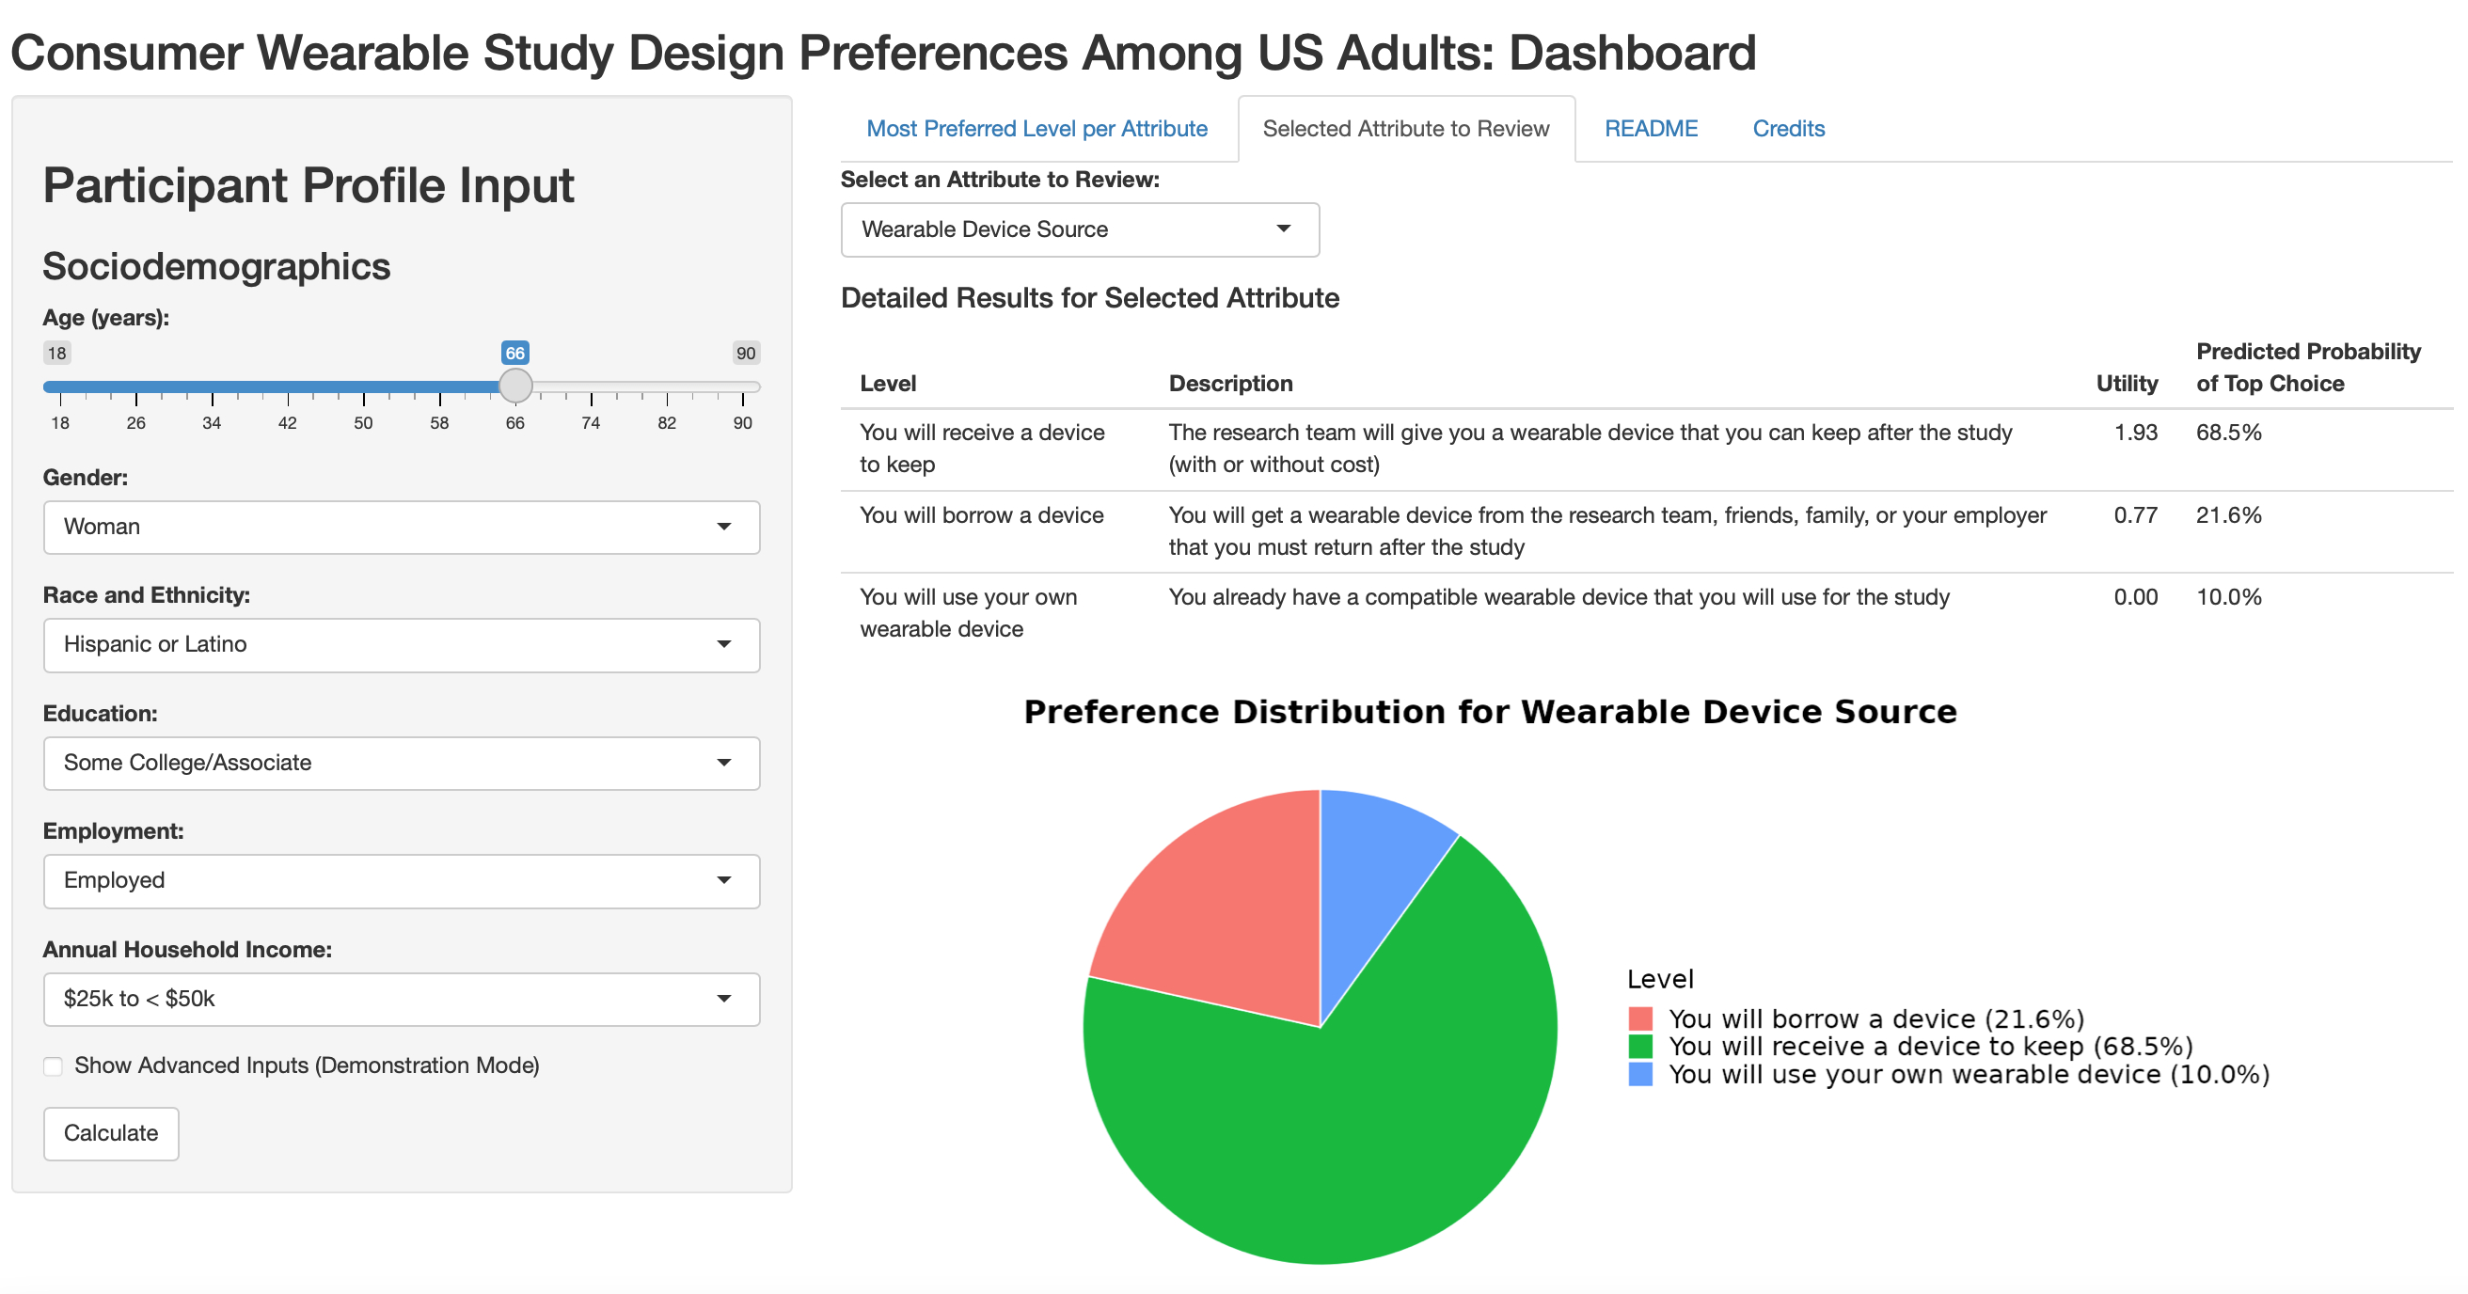Image resolution: width=2468 pixels, height=1294 pixels.
Task: Open the Select an Attribute to Review dropdown
Action: [1079, 229]
